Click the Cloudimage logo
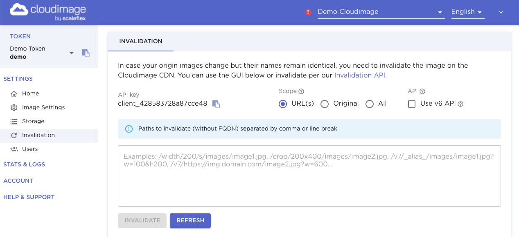The image size is (519, 237). coord(48,12)
